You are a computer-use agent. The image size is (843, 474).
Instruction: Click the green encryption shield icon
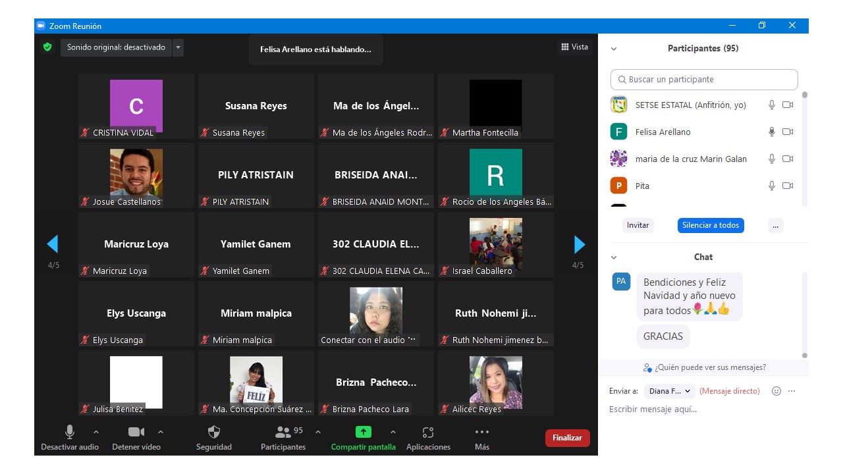[47, 47]
